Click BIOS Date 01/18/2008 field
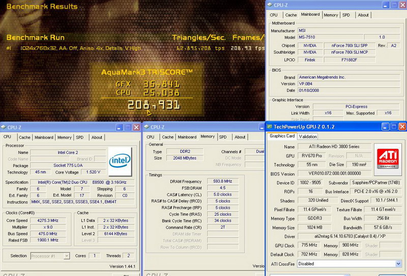Image resolution: width=407 pixels, height=276 pixels. click(x=349, y=90)
